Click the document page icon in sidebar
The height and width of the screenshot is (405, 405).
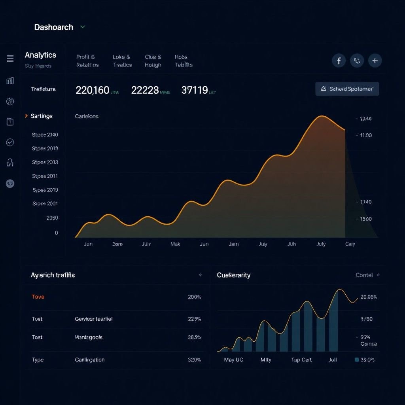pos(10,122)
